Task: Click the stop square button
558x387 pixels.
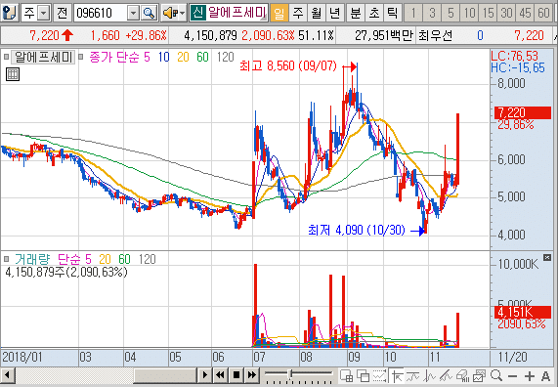Action: 236,375
